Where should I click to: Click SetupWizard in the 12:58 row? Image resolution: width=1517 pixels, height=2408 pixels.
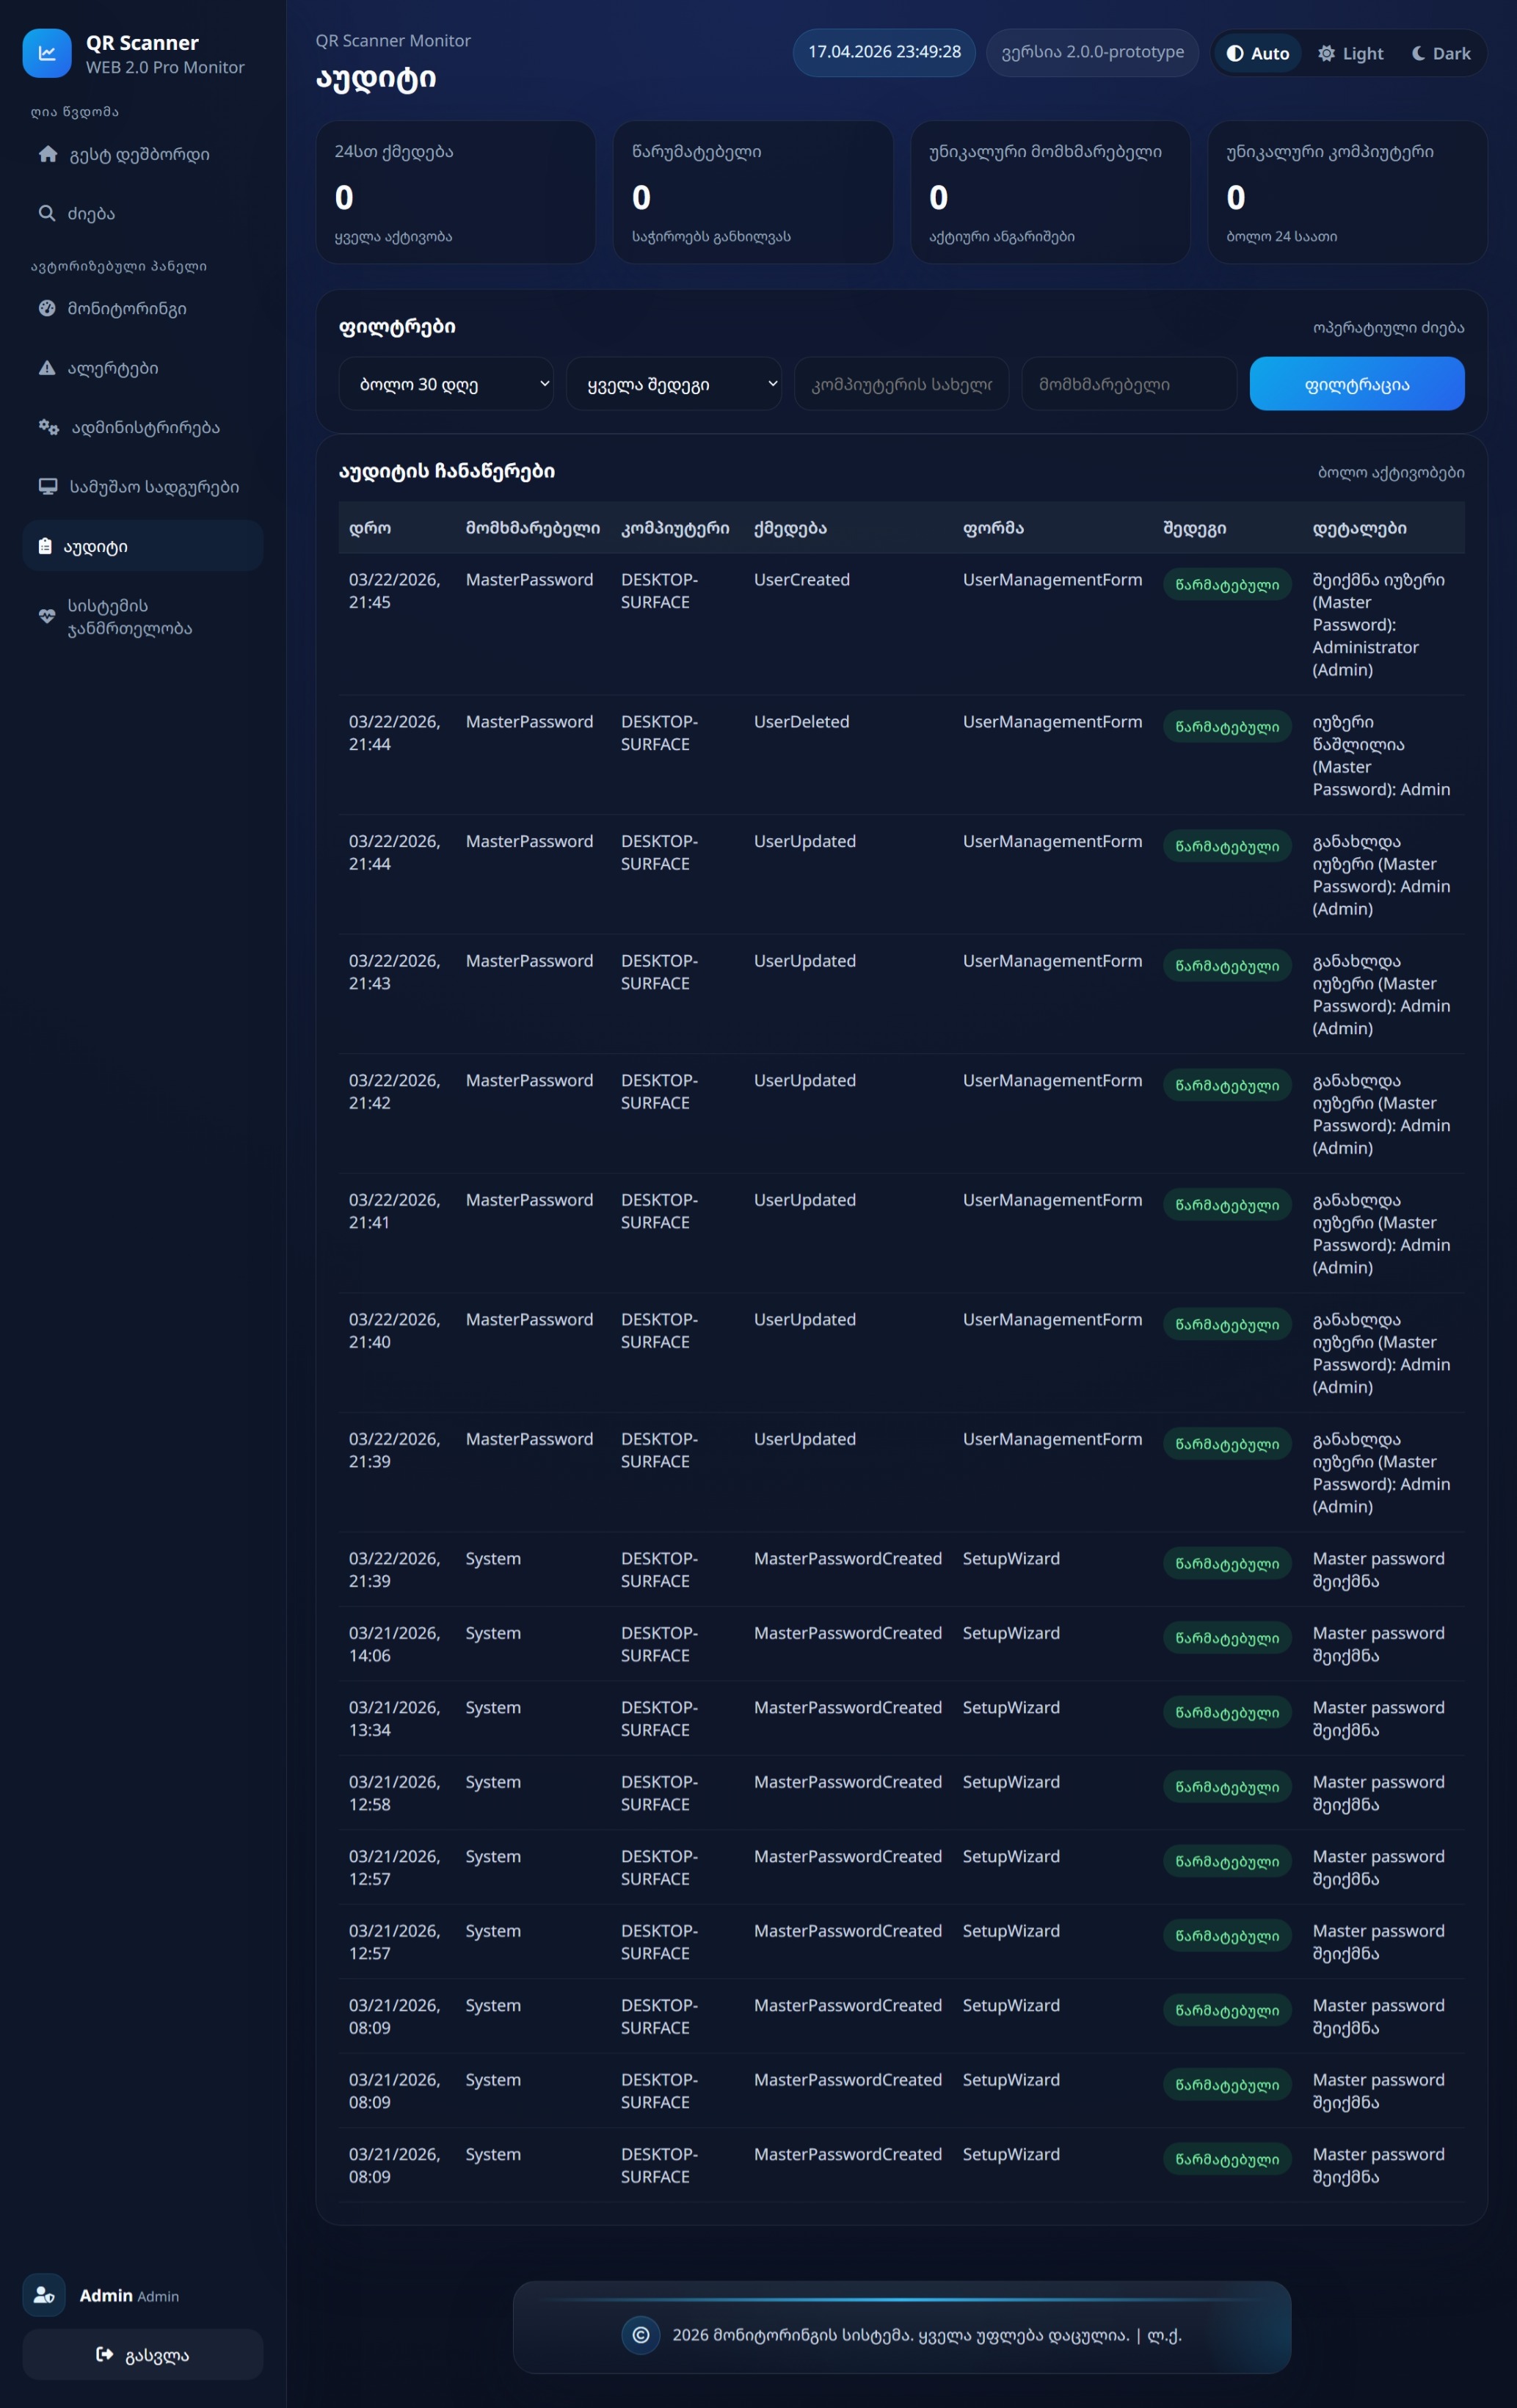tap(1011, 1782)
